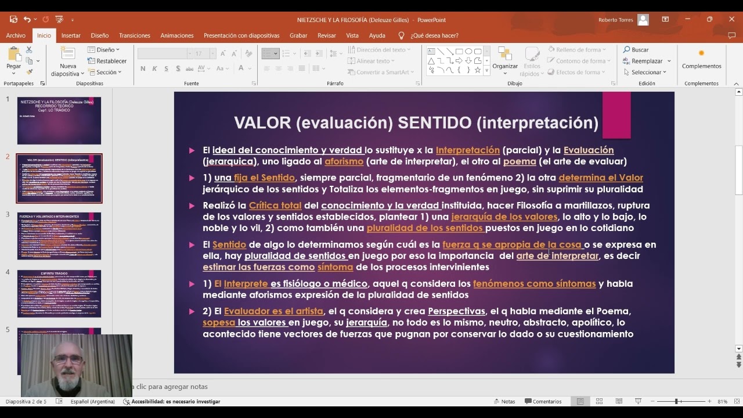Switch to reading view icon
743x418 pixels.
(x=619, y=401)
